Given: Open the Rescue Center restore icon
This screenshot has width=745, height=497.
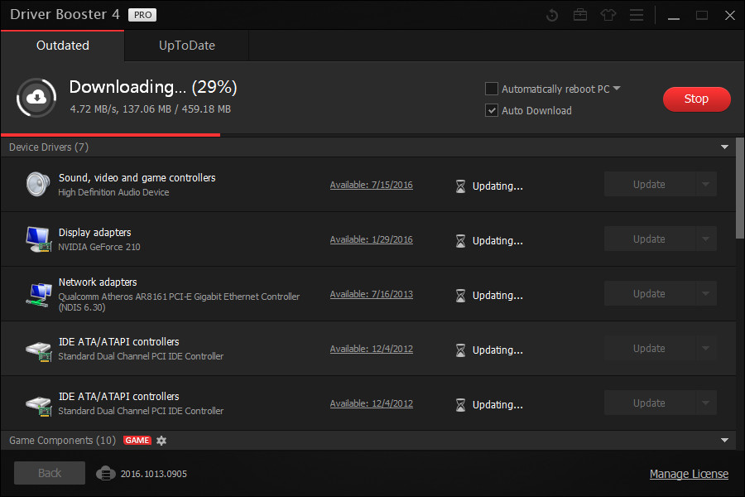Looking at the screenshot, I should coord(551,14).
